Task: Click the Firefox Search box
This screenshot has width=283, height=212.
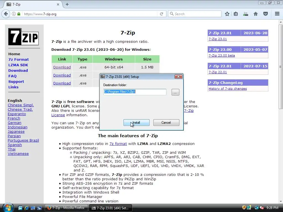Action: pos(195,14)
